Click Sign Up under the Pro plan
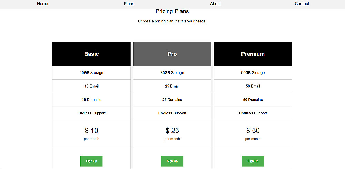 click(x=172, y=161)
